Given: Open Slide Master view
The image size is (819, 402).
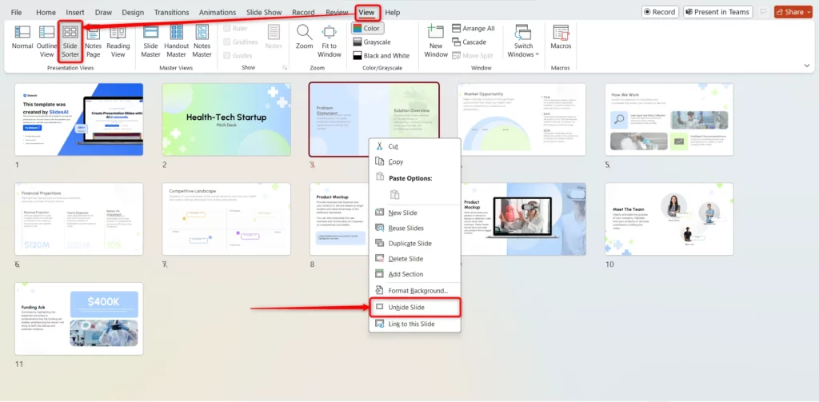Looking at the screenshot, I should tap(150, 40).
